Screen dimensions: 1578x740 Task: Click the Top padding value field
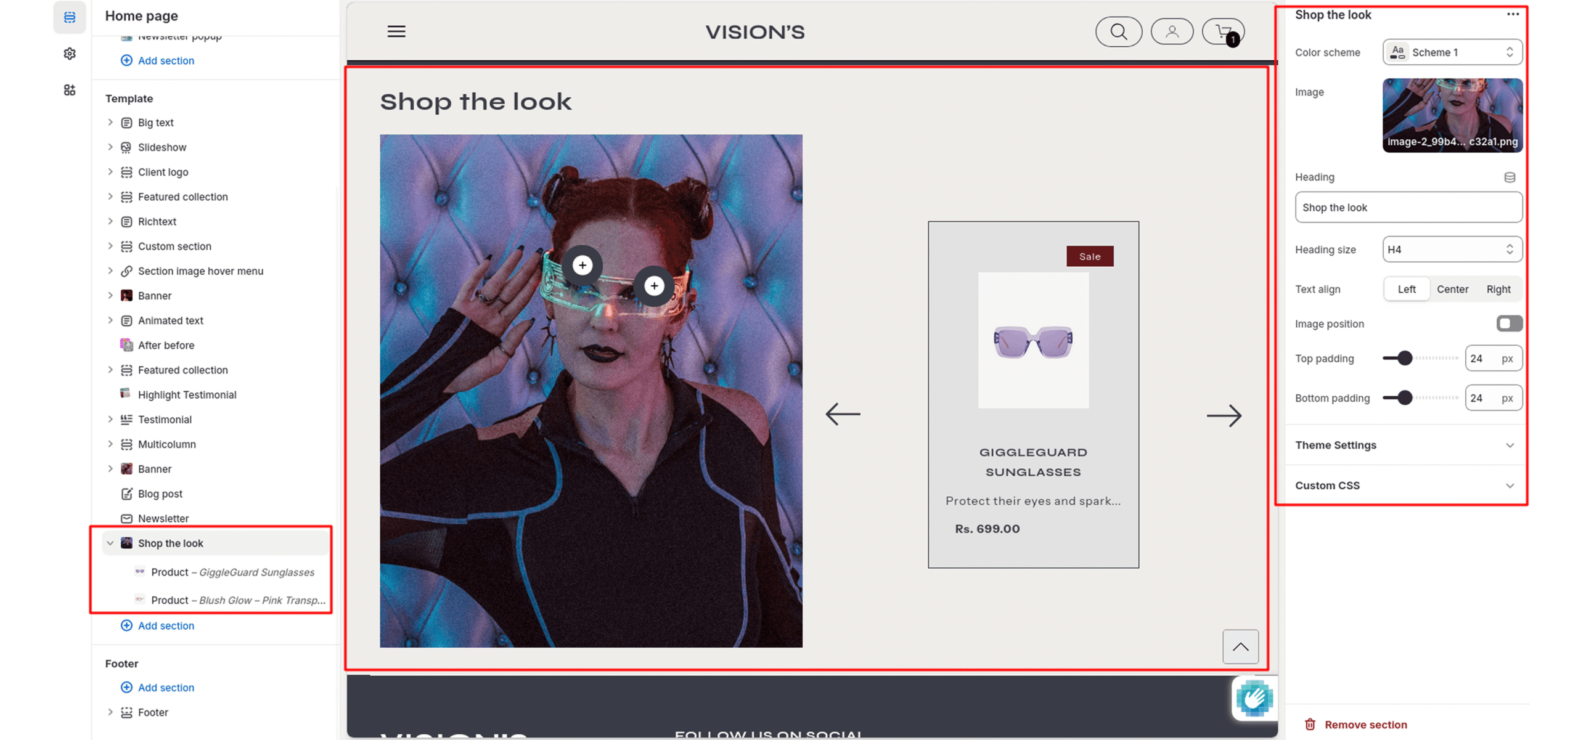point(1492,358)
